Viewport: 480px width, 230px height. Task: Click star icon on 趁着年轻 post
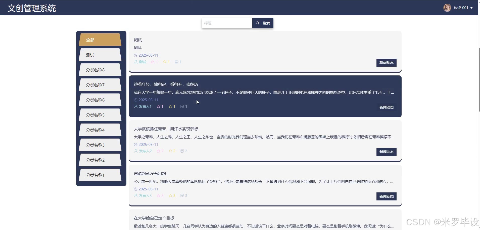tap(170, 106)
